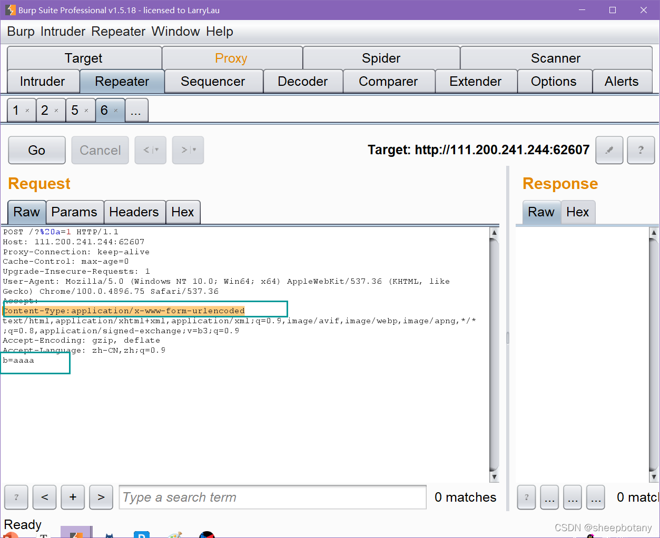This screenshot has height=538, width=660.
Task: Select the request Raw view tab
Action: [27, 212]
